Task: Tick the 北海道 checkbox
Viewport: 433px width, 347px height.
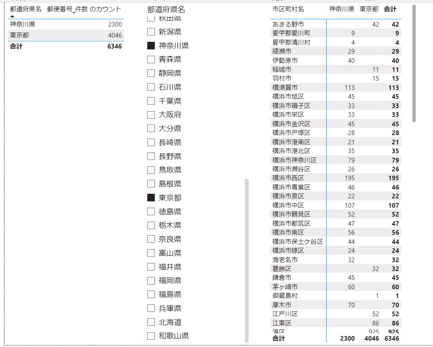Action: 151,322
